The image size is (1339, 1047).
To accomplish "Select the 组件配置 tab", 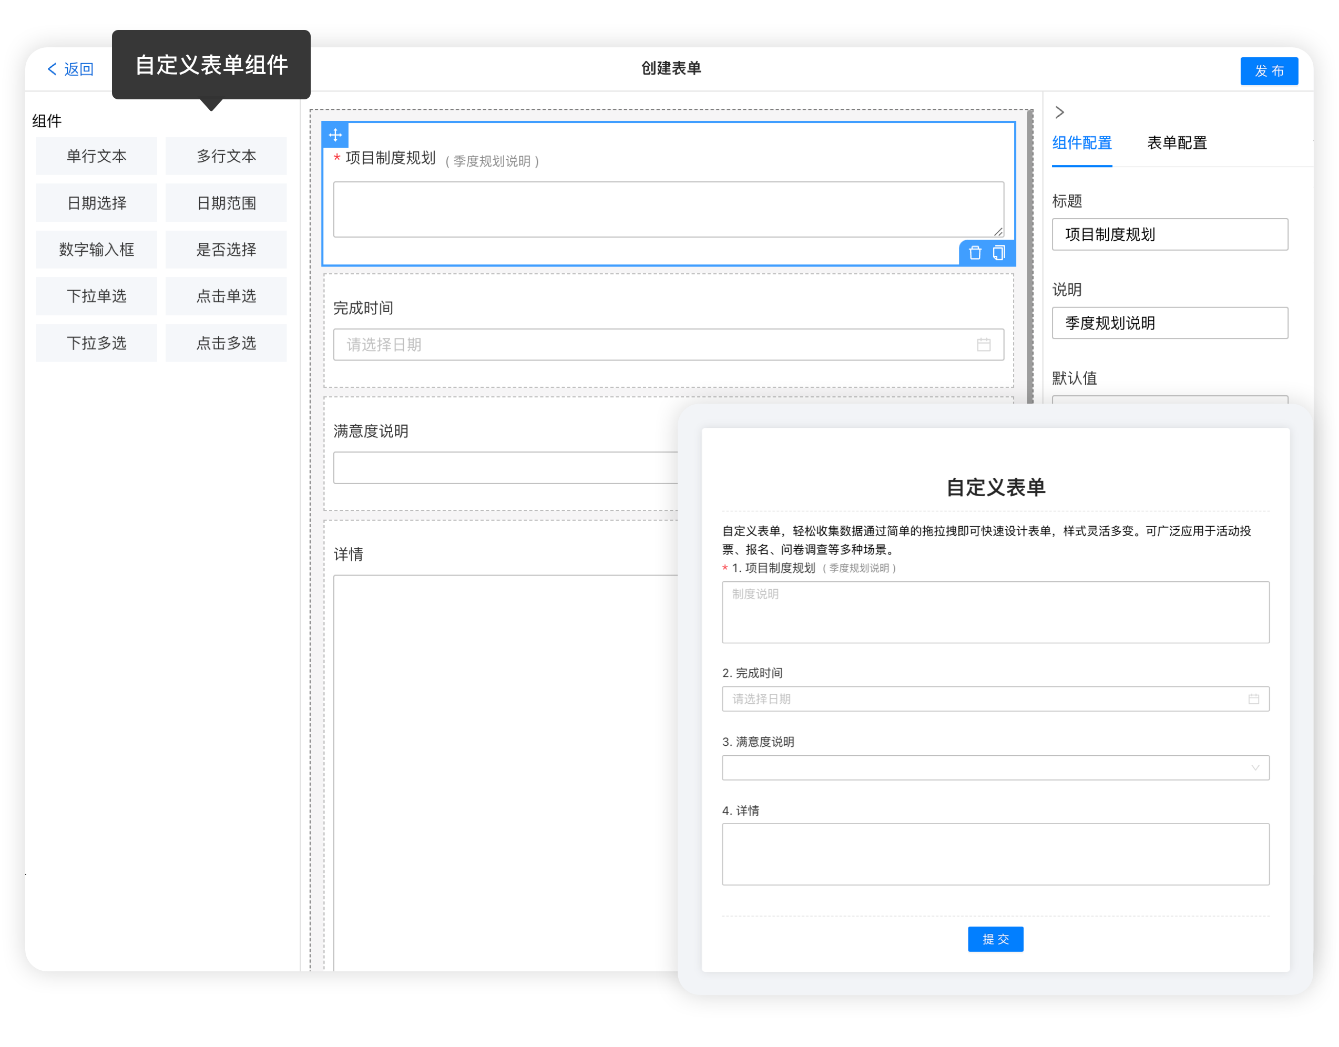I will pos(1081,143).
